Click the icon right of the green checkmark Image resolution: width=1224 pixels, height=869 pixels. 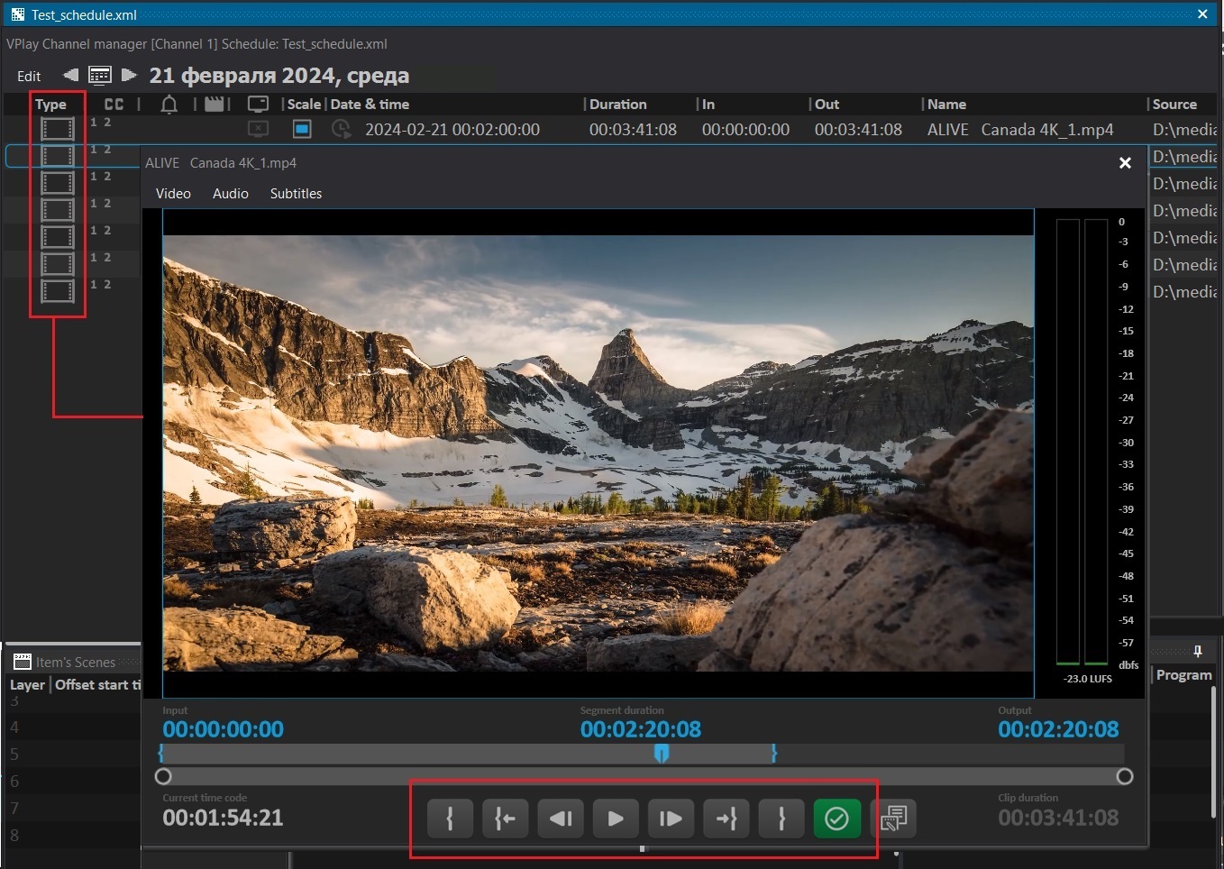coord(893,819)
